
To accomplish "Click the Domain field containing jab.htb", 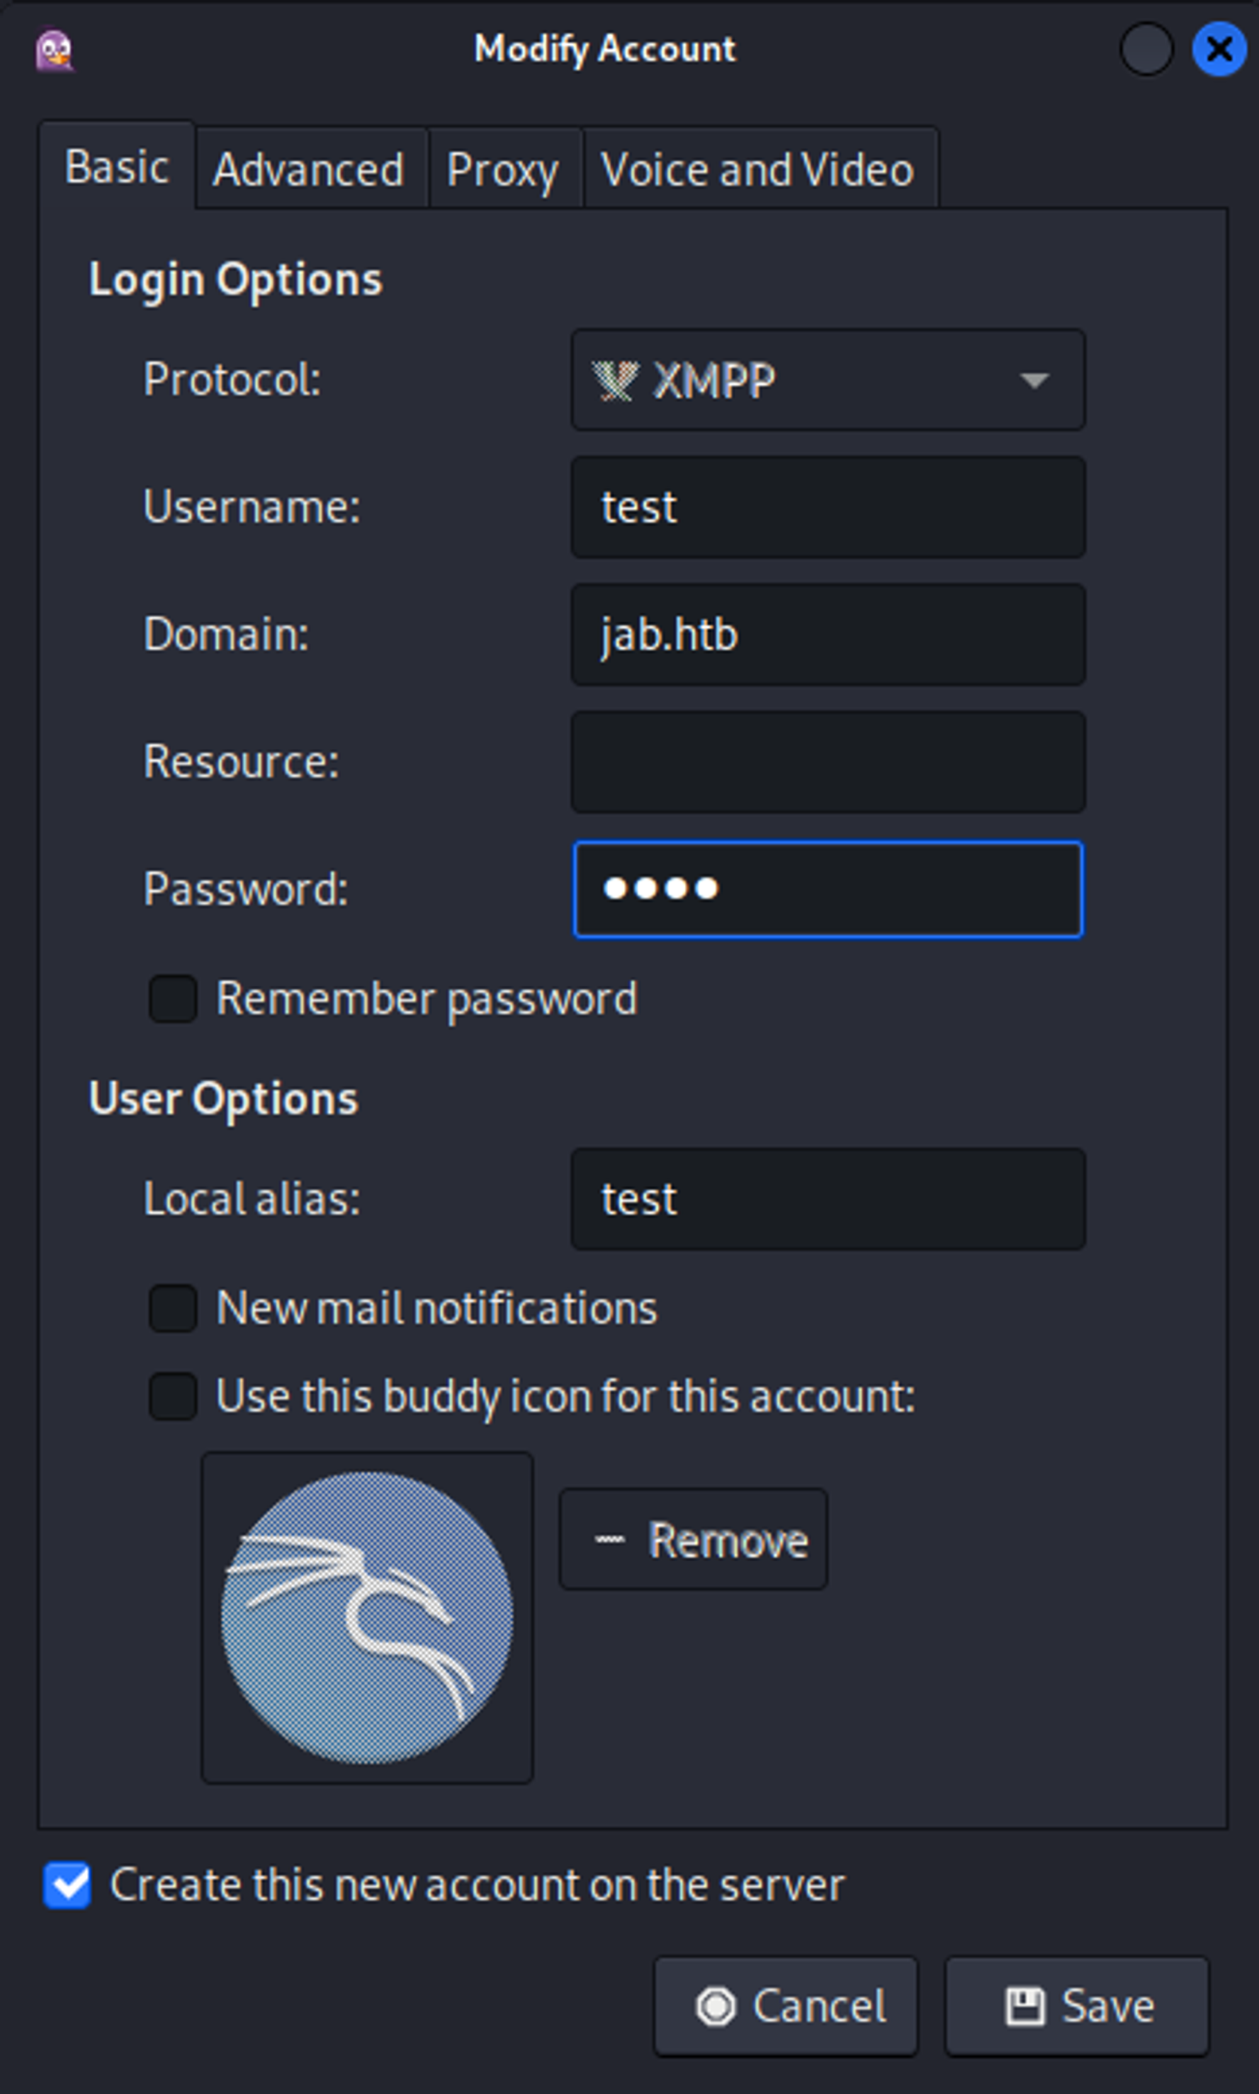I will pyautogui.click(x=827, y=634).
